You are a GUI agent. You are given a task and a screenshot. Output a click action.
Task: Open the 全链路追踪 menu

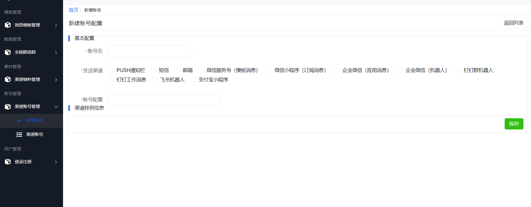coord(31,52)
